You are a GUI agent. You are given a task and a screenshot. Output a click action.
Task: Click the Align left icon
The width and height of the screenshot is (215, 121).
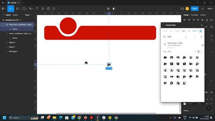point(184,20)
